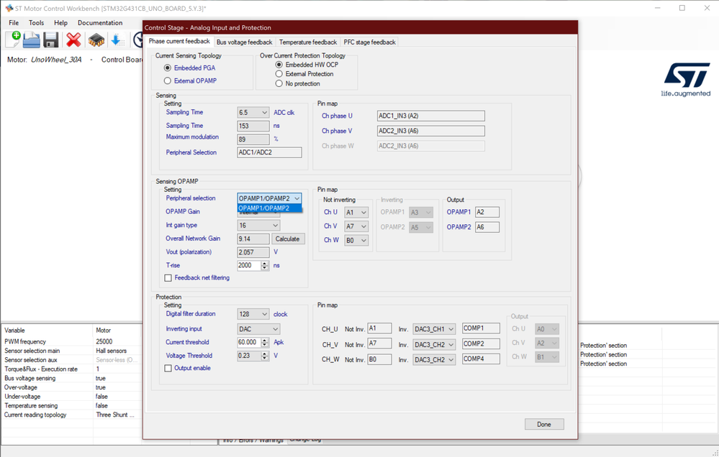This screenshot has width=719, height=457.
Task: Click the Calculate button
Action: click(287, 239)
